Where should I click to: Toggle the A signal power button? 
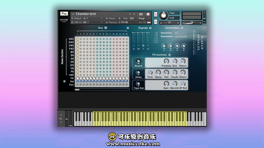pyautogui.click(x=148, y=45)
